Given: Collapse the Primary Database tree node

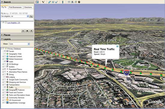Looking at the screenshot, I should click(x=1, y=49).
